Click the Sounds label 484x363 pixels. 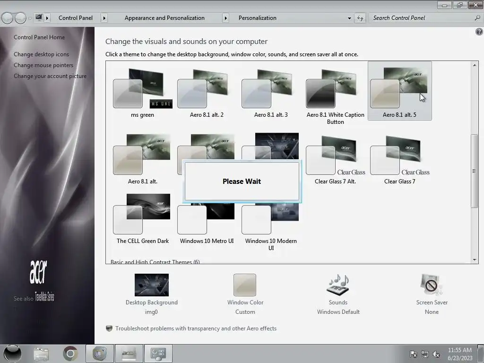pos(338,302)
